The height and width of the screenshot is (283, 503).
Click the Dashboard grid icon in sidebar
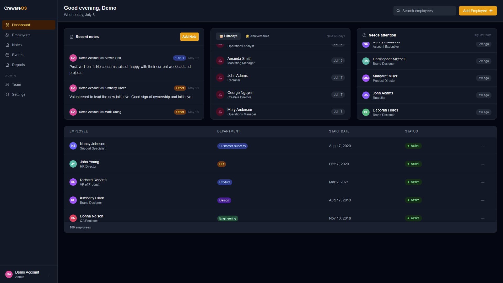coord(7,25)
